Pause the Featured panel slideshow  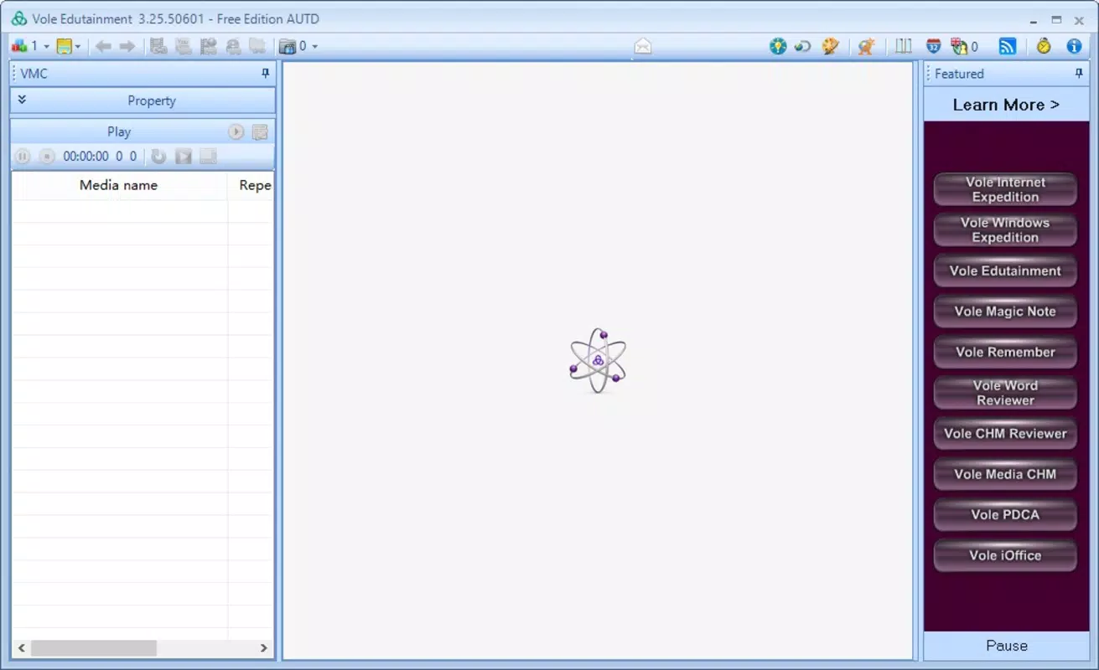pos(1006,646)
